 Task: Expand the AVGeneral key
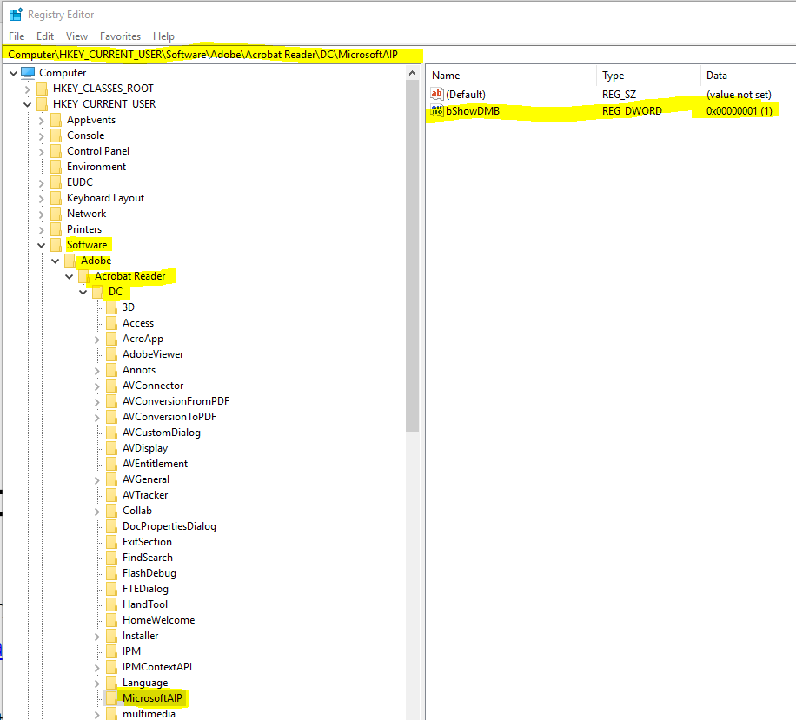point(96,480)
